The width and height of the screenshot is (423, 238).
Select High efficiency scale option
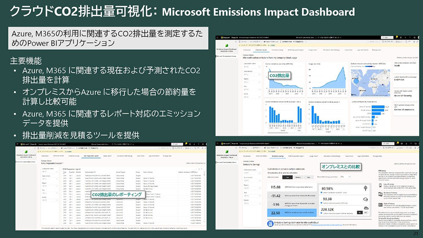point(308,178)
